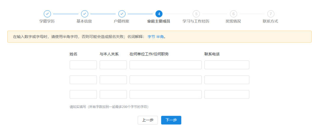
Task: Focus the third row 联系电话 field
Action: (x=227, y=95)
